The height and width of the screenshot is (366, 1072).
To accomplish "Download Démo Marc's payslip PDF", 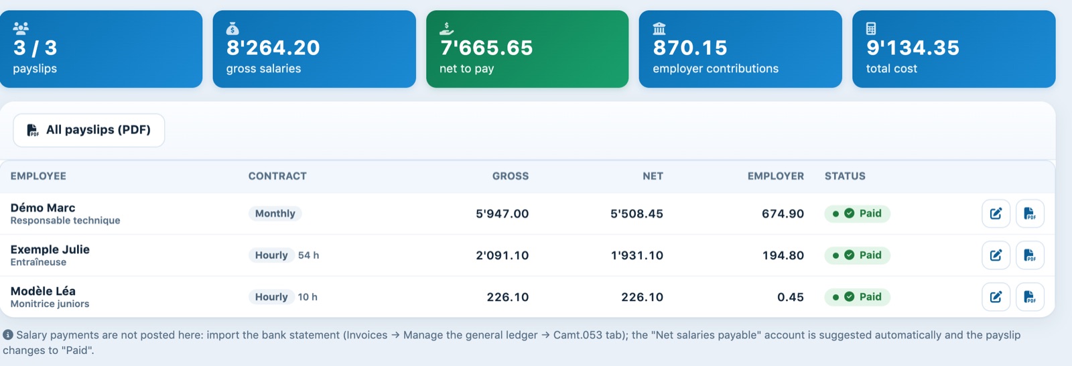I will 1030,214.
